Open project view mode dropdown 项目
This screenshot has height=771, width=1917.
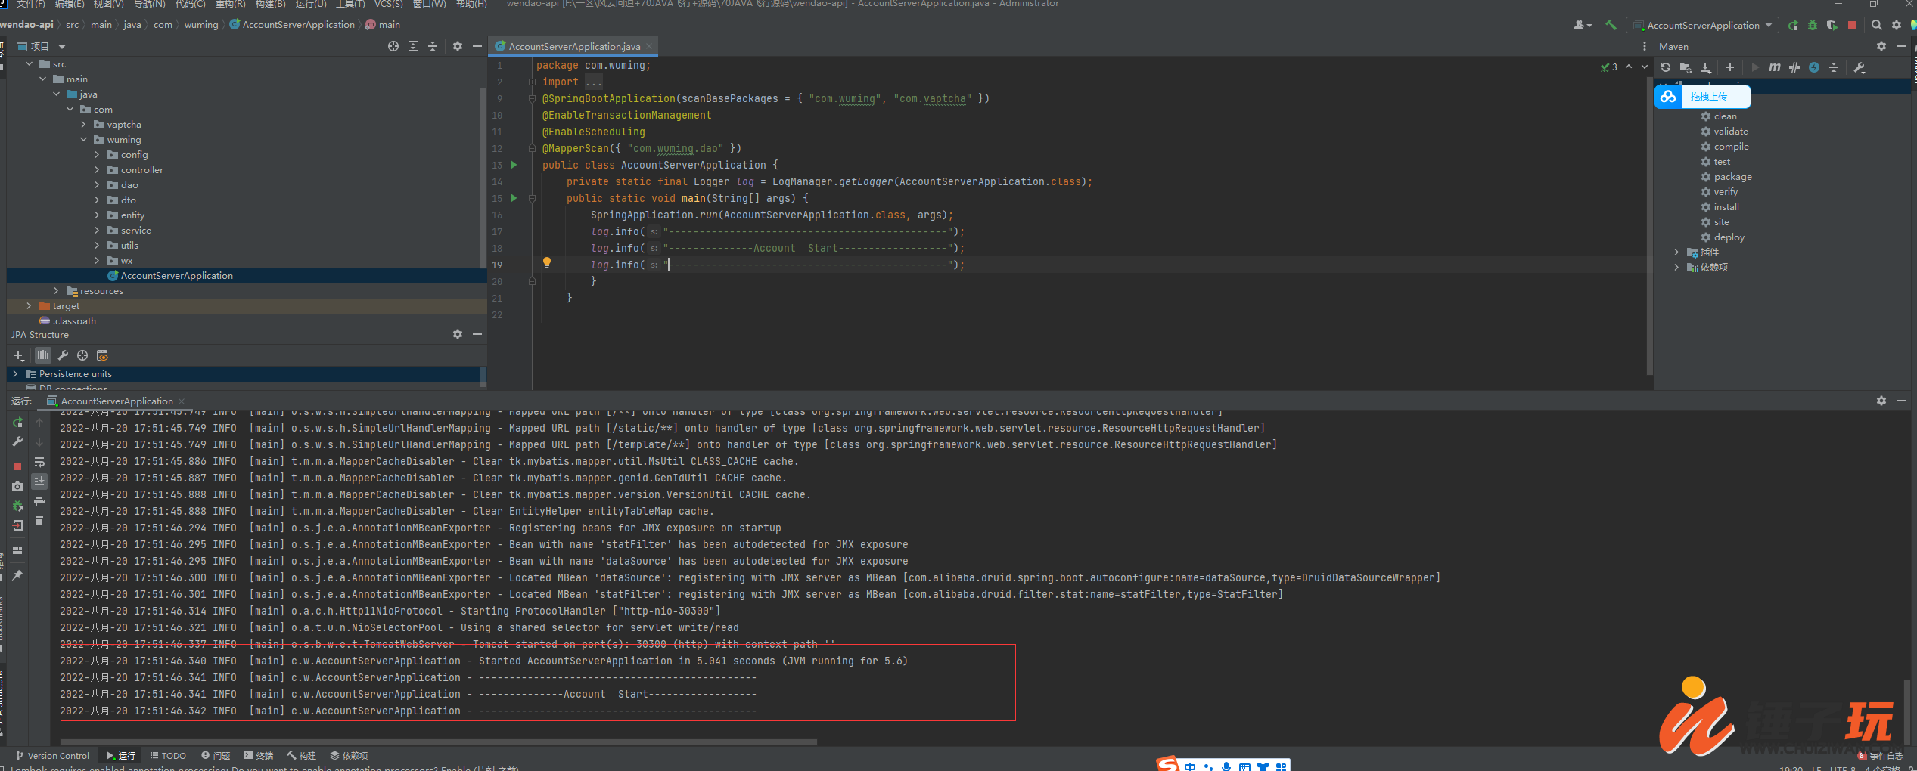click(42, 46)
